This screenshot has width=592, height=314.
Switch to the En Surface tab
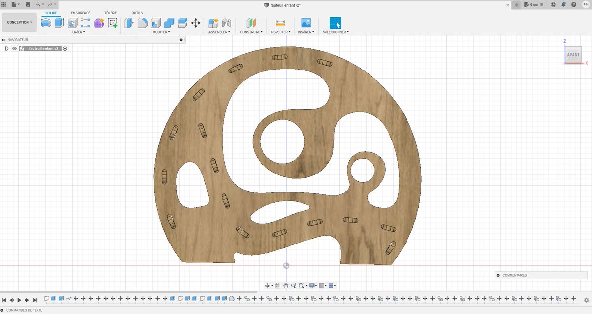point(80,13)
